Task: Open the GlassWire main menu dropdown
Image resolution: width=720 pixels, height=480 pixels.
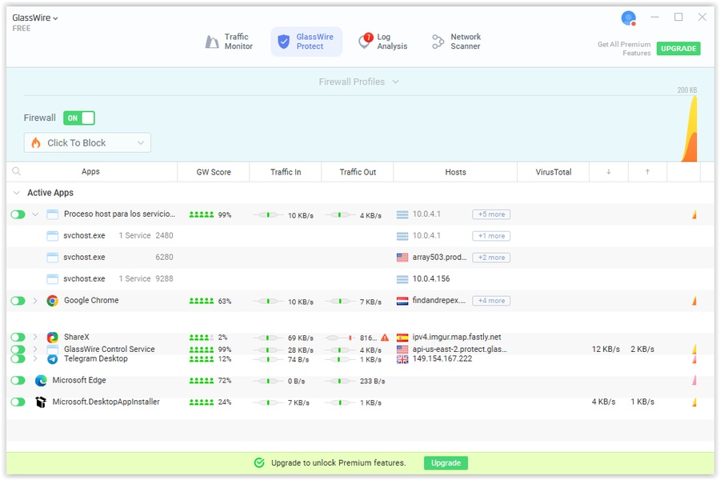Action: point(35,18)
